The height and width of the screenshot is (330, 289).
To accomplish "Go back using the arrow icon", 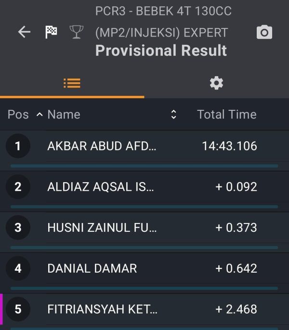I will (24, 32).
